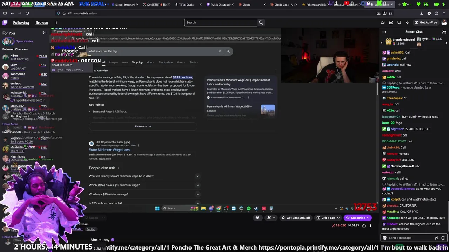
Task: Click the Twitch search input field
Action: pos(220,22)
